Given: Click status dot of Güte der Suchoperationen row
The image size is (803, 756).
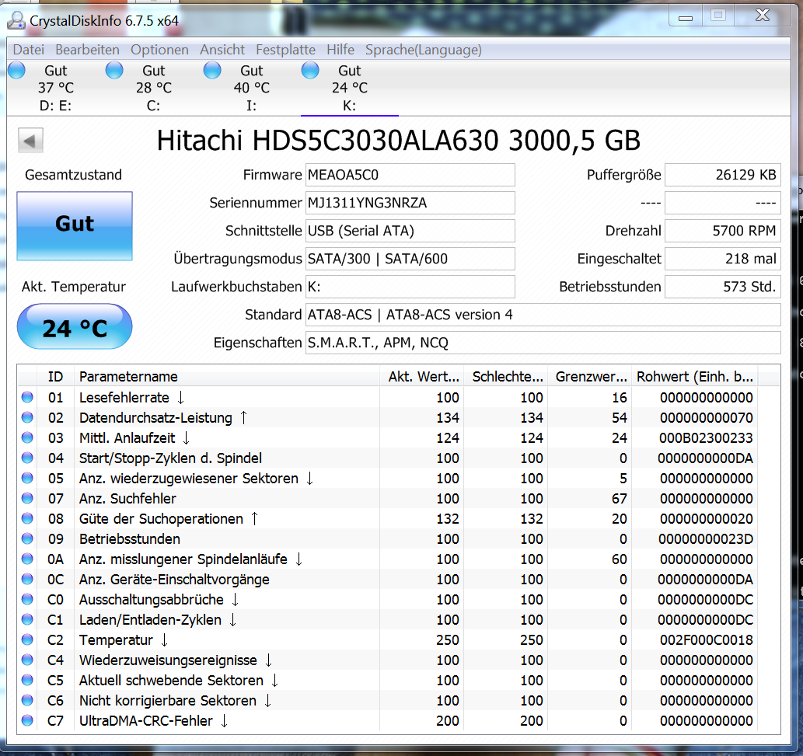Looking at the screenshot, I should tap(27, 518).
